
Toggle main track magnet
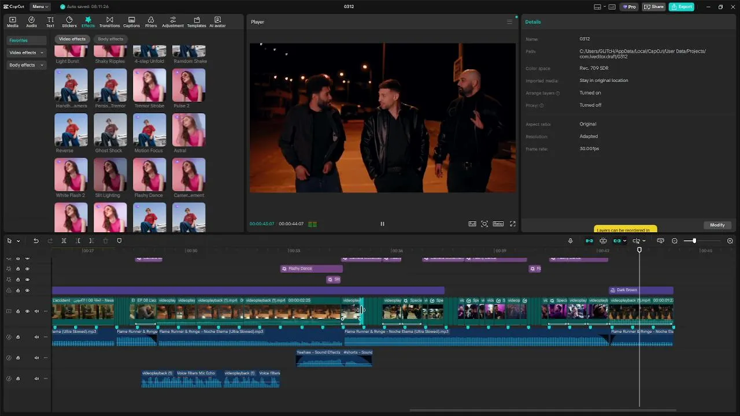(589, 241)
